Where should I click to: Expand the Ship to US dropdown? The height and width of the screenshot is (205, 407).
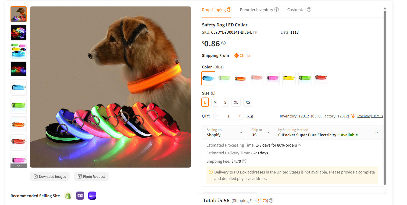[x=268, y=133]
